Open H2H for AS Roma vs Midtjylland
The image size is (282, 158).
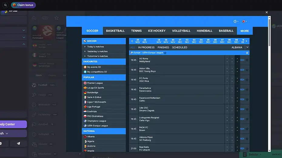pos(242,60)
